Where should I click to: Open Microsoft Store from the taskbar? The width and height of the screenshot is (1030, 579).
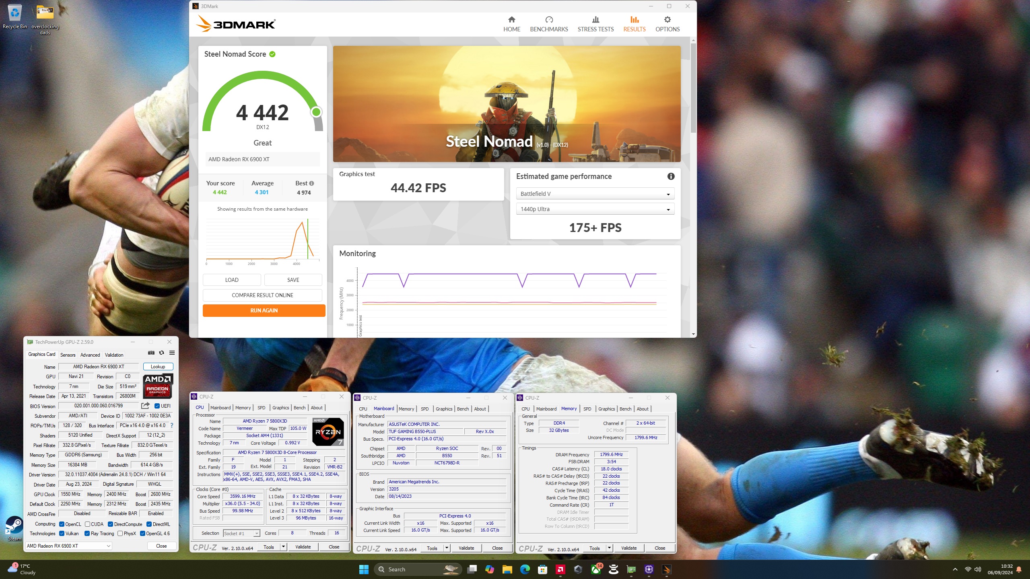point(542,569)
